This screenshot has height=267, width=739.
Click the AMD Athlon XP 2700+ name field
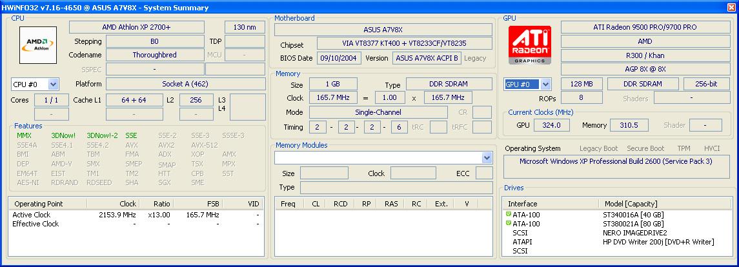tap(137, 27)
